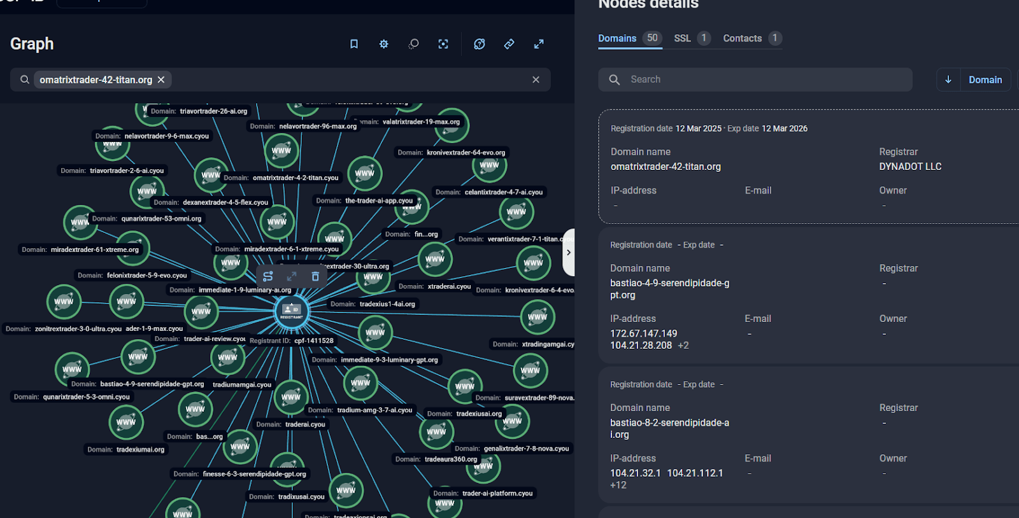The height and width of the screenshot is (518, 1019).
Task: Click the magnifier icon in graph search bar
Action: click(25, 80)
